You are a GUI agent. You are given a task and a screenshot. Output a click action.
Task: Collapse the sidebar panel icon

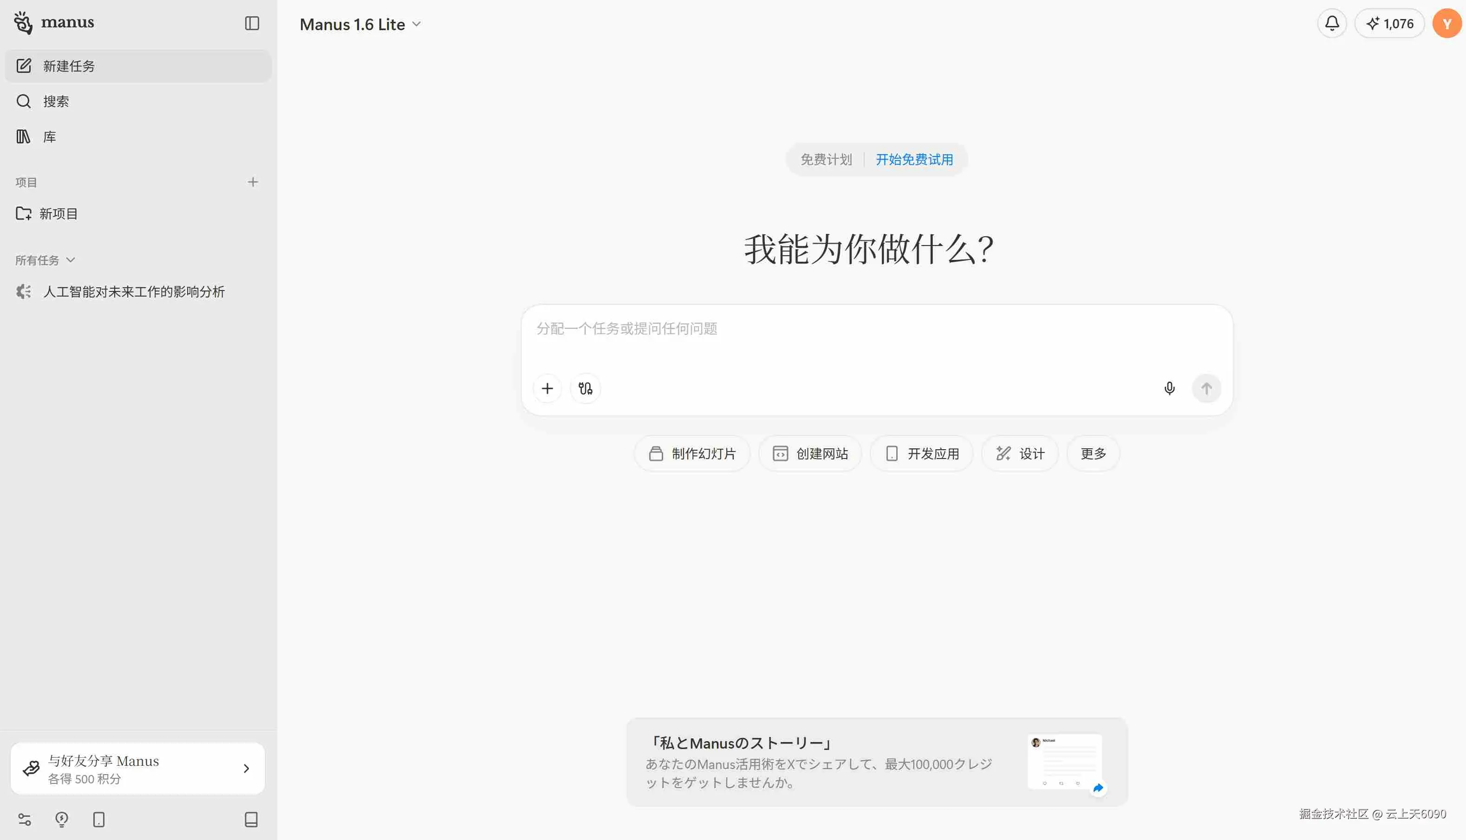coord(252,23)
